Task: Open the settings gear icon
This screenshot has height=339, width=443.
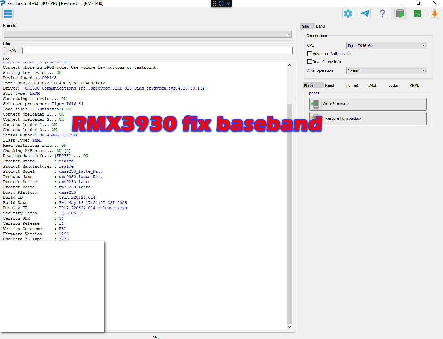Action: click(x=348, y=14)
